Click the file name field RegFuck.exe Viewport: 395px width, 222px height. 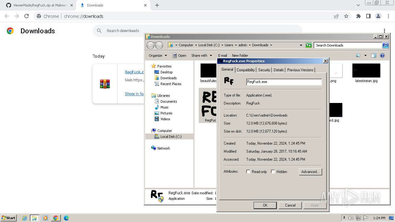coord(284,82)
